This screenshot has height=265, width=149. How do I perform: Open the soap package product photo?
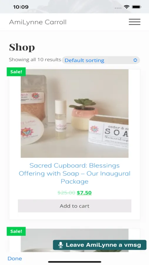75,113
